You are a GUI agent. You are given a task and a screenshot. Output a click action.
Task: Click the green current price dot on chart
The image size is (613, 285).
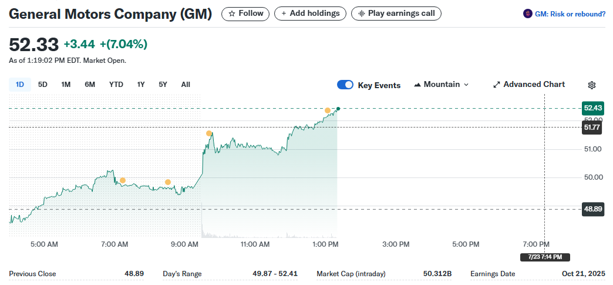click(338, 109)
